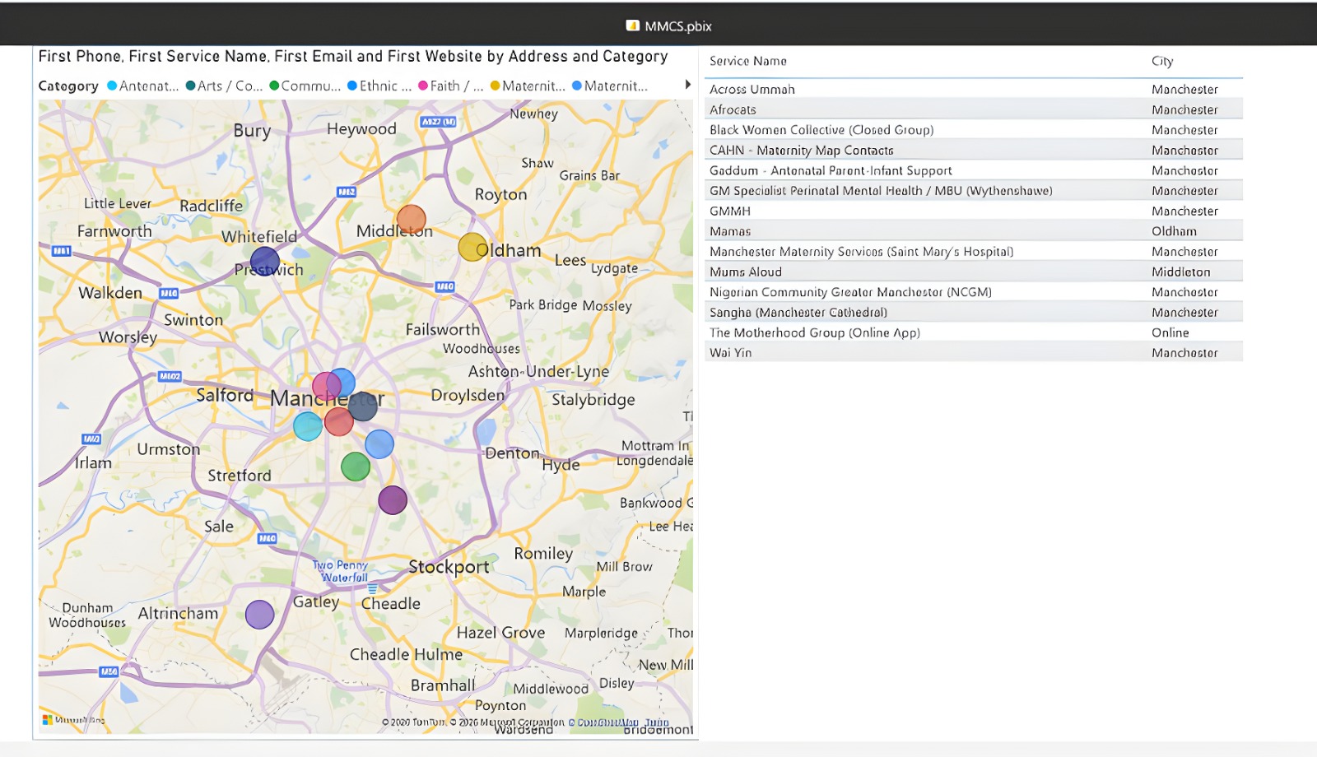Click The Motherhood Group (Online App)
Viewport: 1317px width, 757px height.
(x=815, y=332)
